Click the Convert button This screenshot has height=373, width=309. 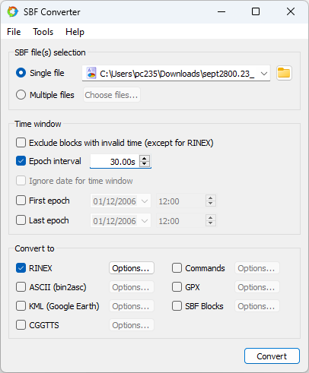coord(272,356)
